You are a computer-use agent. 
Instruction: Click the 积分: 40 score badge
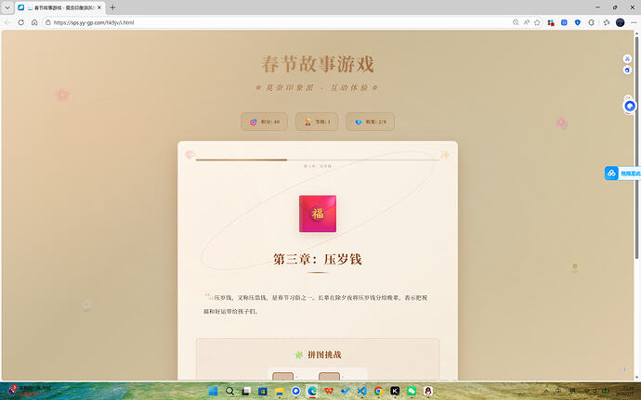(x=264, y=122)
